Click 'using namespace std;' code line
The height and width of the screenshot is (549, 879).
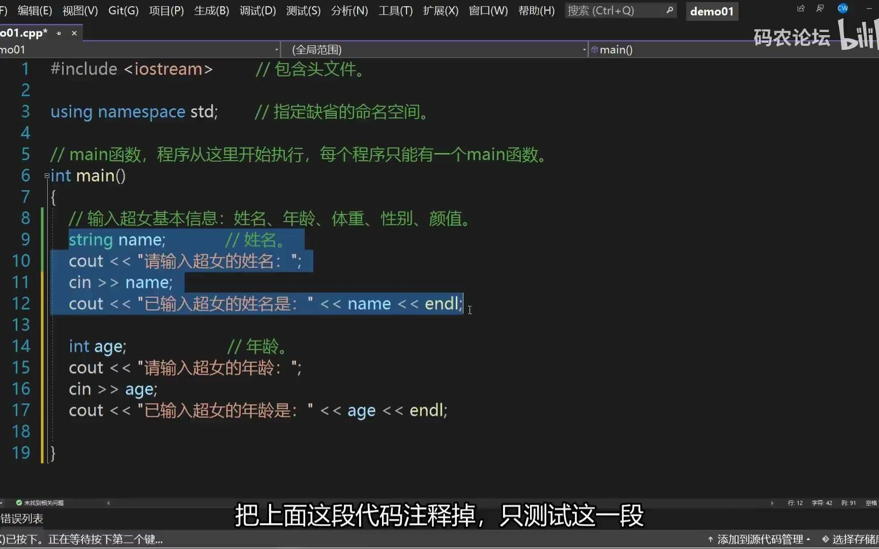[x=134, y=112]
